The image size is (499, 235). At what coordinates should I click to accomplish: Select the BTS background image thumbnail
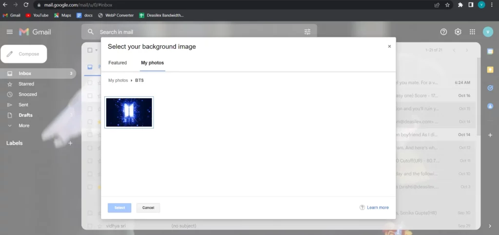(129, 112)
